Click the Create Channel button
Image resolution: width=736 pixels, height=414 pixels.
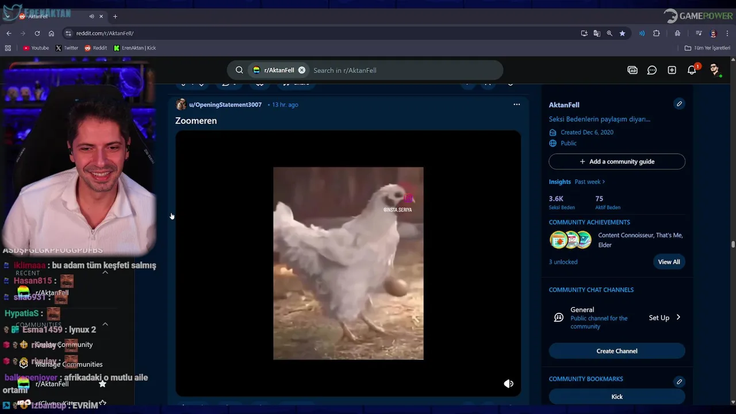click(x=617, y=351)
